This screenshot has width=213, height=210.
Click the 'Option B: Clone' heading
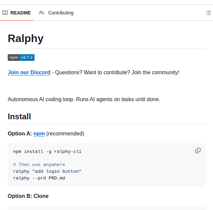28,196
